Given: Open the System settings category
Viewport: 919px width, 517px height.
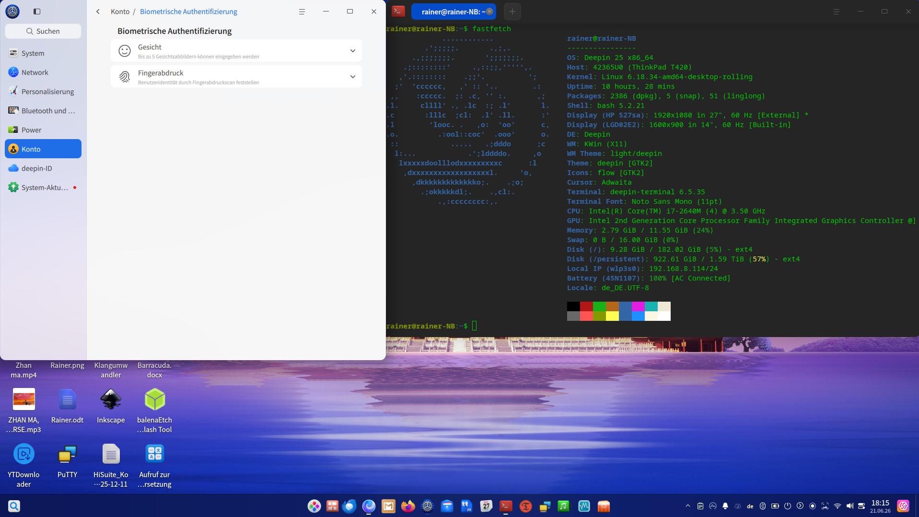Looking at the screenshot, I should pos(43,53).
